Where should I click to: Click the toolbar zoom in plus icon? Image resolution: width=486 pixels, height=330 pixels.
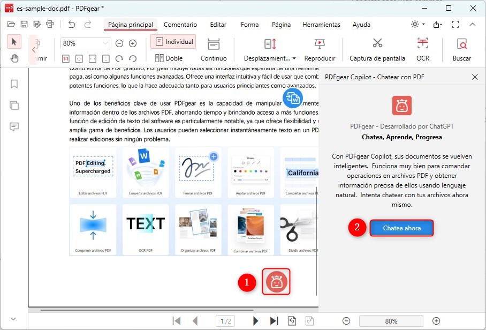point(133,43)
